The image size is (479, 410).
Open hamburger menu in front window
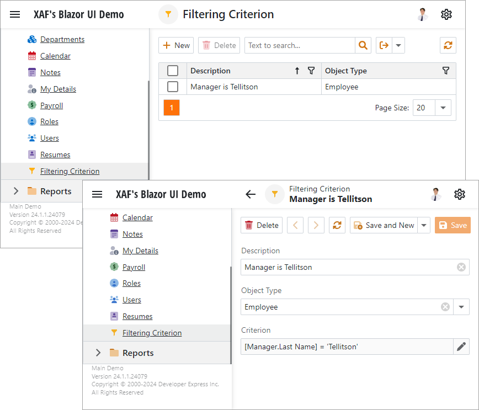[x=97, y=194]
